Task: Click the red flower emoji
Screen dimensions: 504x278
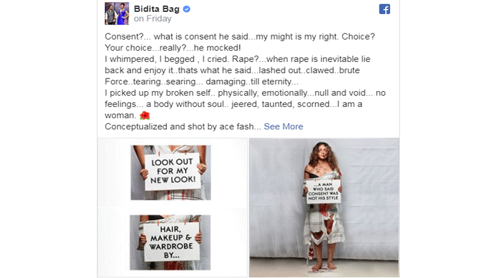Action: [x=145, y=115]
